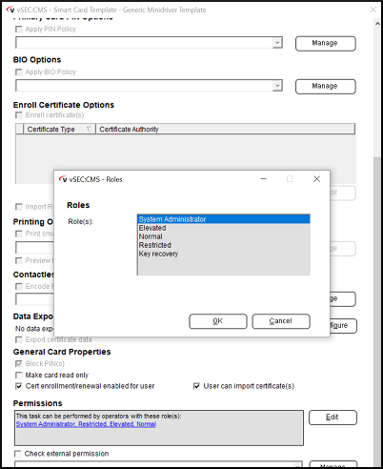
Task: Uncheck User can import certificate(s)
Action: 196,386
